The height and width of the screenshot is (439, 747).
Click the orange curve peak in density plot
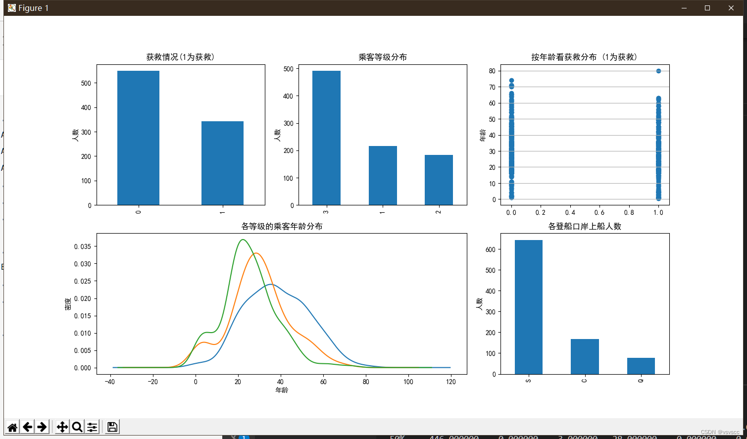tap(256, 253)
